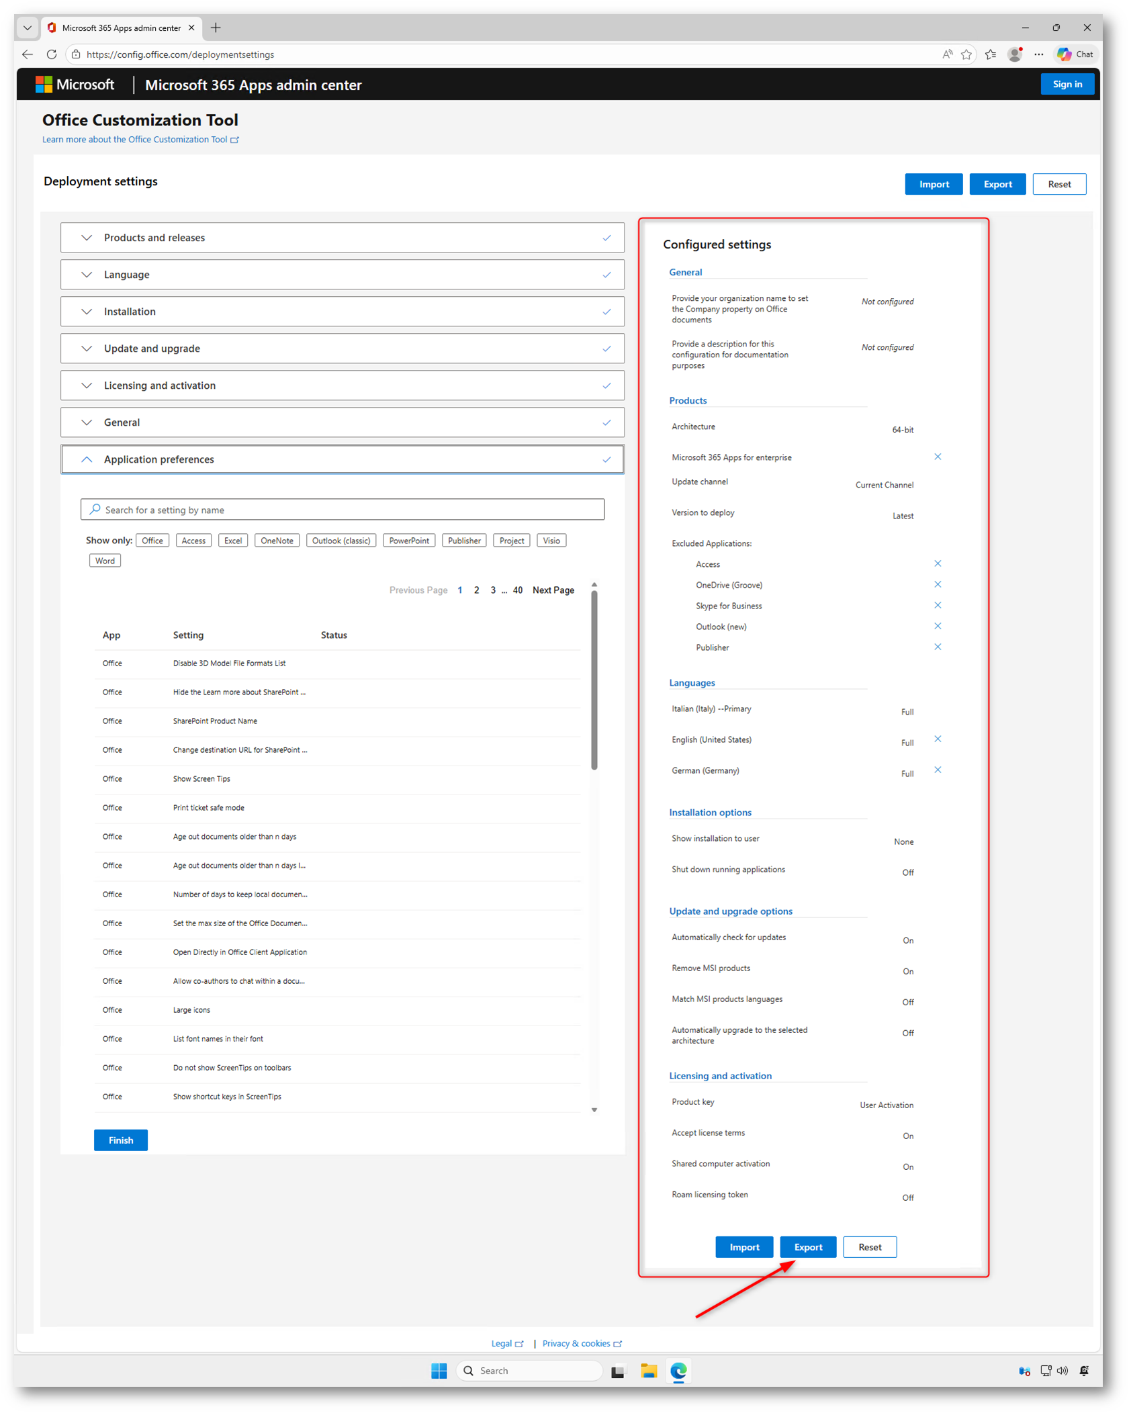
Task: Toggle the PowerPoint show-only filter
Action: click(x=409, y=541)
